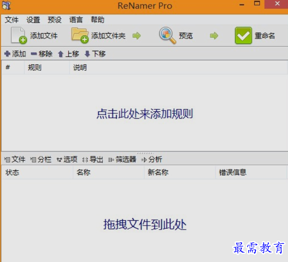The height and width of the screenshot is (262, 288).
Task: Click the 上移 button text
Action: [72, 54]
